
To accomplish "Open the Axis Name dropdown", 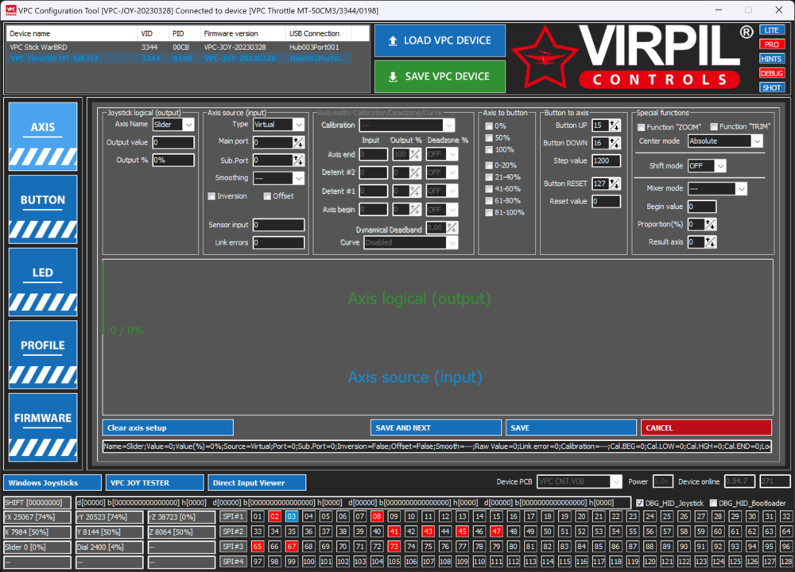I will [188, 125].
